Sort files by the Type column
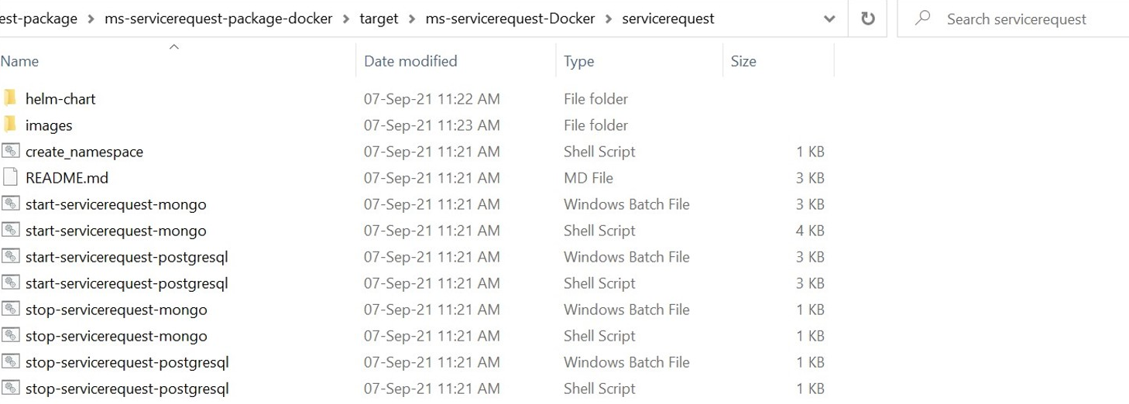Screen dimensions: 1129x404 click(578, 61)
